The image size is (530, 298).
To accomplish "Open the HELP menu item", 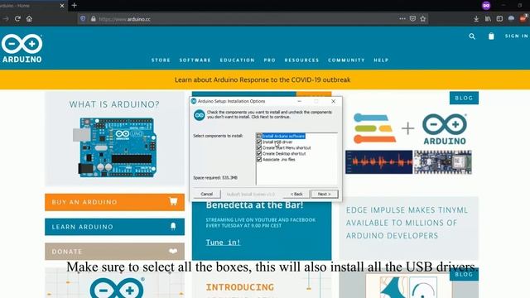I will pyautogui.click(x=381, y=60).
